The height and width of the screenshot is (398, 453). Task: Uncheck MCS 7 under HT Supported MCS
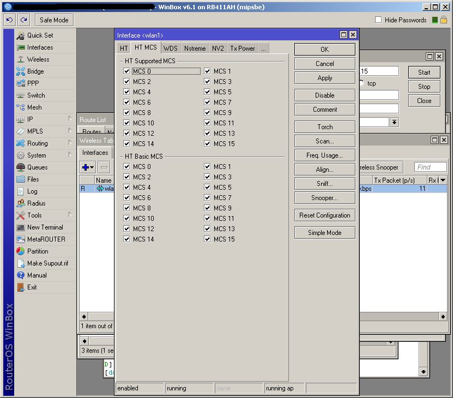207,102
